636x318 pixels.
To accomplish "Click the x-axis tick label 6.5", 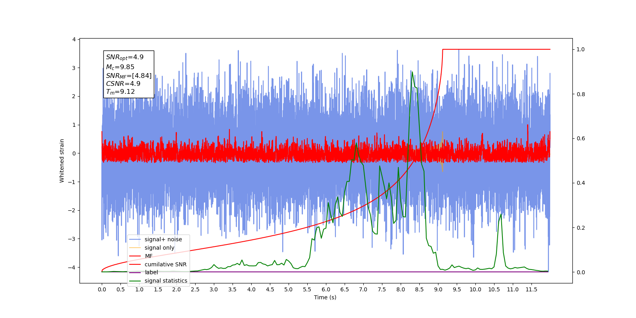I will pyautogui.click(x=345, y=289).
